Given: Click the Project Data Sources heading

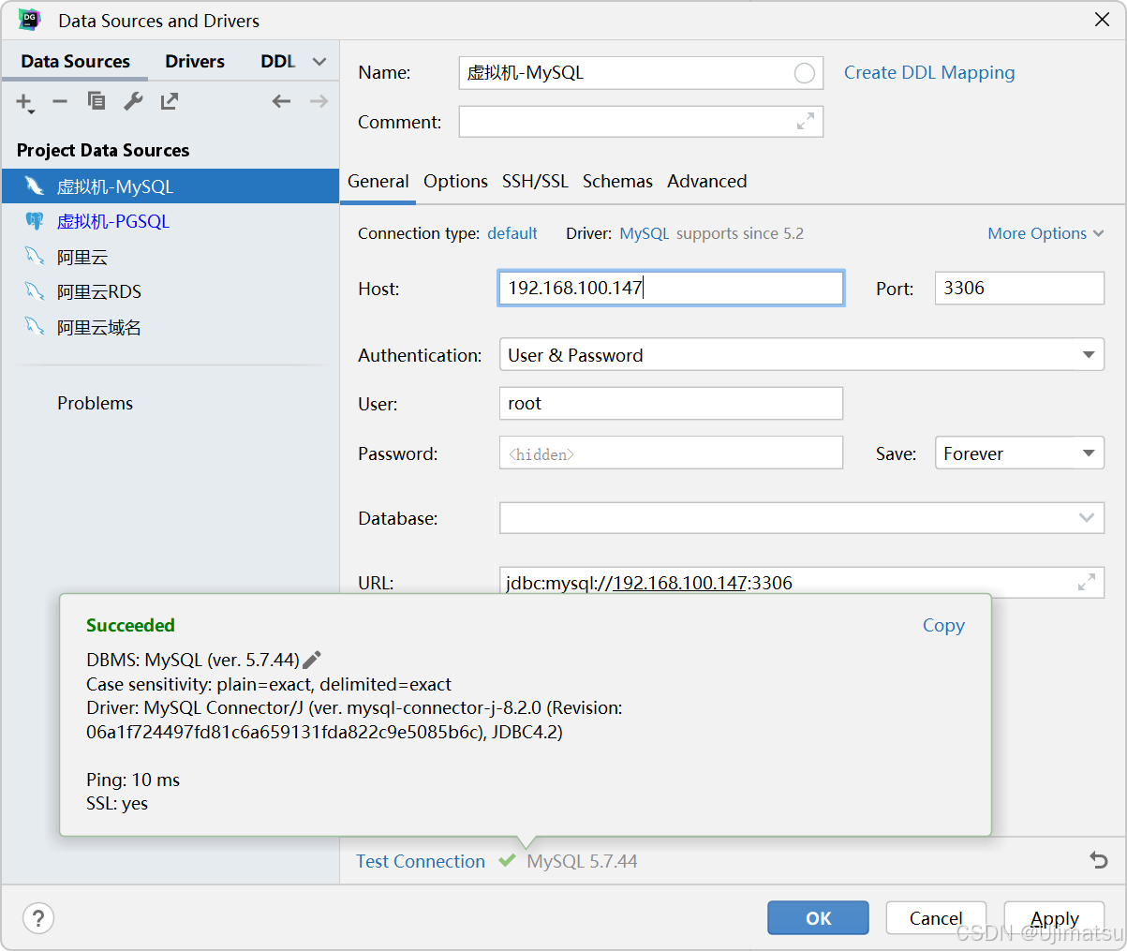Looking at the screenshot, I should [x=103, y=151].
